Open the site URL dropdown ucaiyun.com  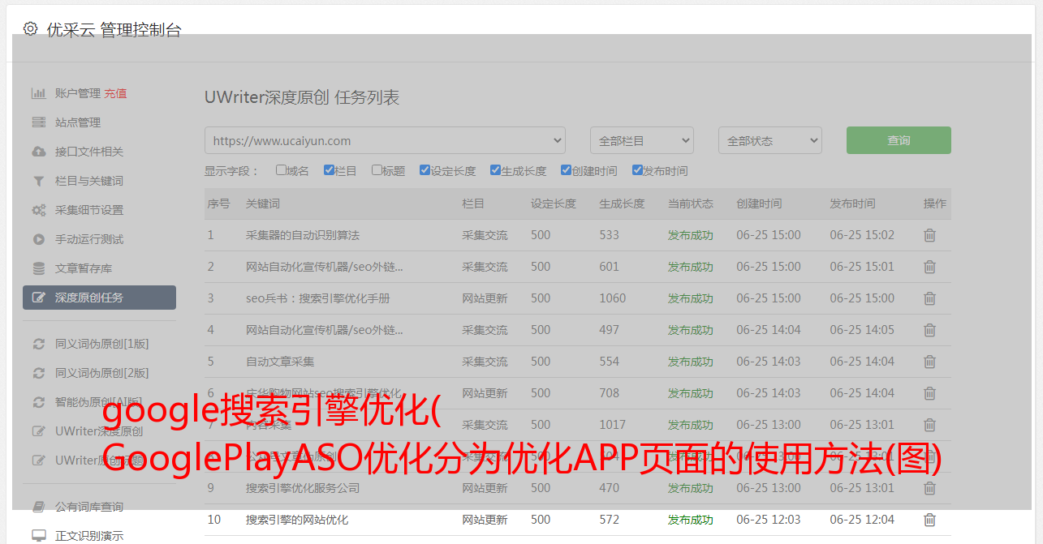click(385, 140)
